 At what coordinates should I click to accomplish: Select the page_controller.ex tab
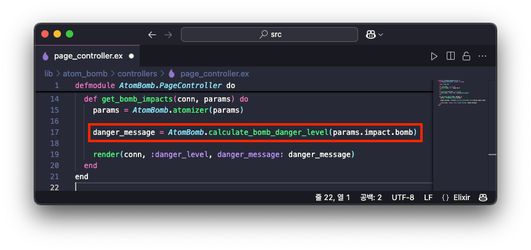(x=87, y=56)
